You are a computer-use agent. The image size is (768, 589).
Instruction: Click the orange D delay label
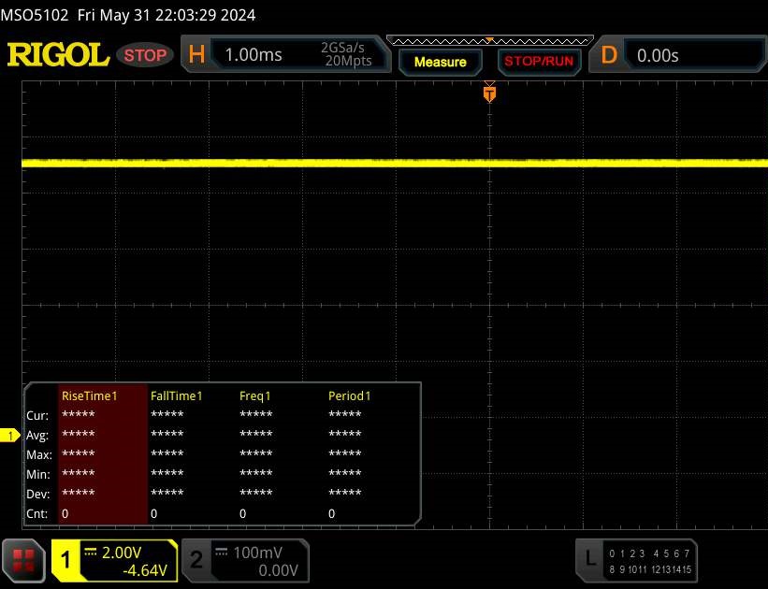(609, 55)
